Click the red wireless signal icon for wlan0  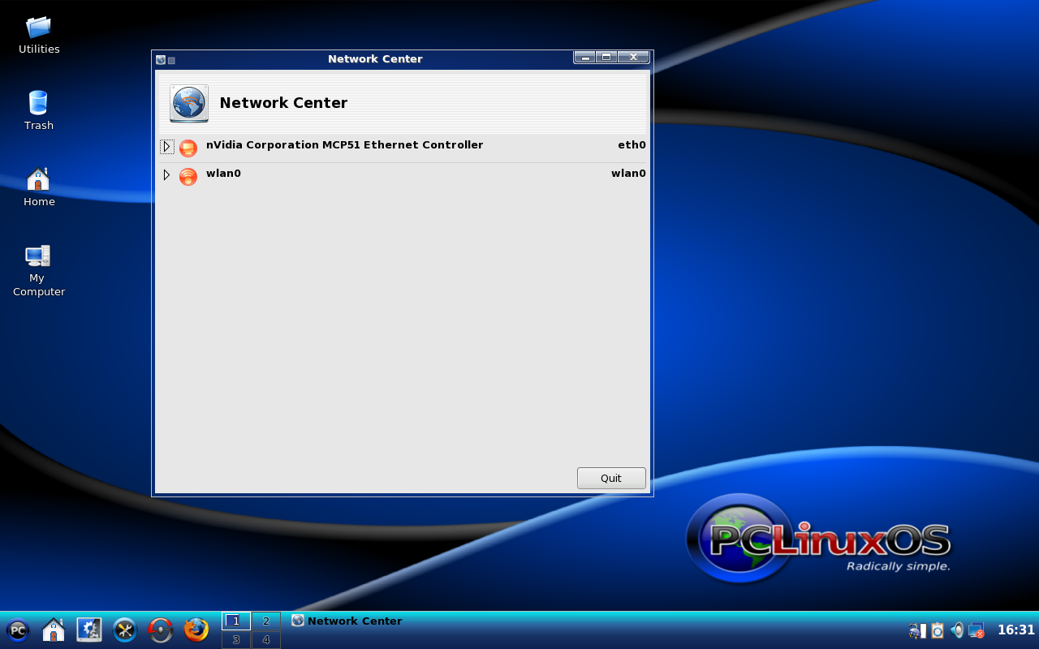click(x=188, y=177)
